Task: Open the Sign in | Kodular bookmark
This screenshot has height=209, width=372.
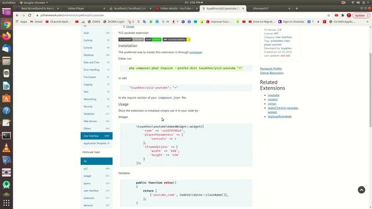Action: [x=291, y=21]
